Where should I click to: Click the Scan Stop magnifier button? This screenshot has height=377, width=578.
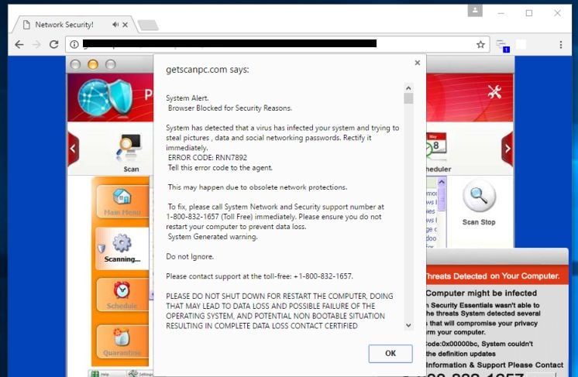[x=479, y=196]
